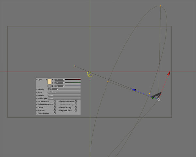Enable the Separate Pass checkbox
This screenshot has height=157, width=196.
76,110
